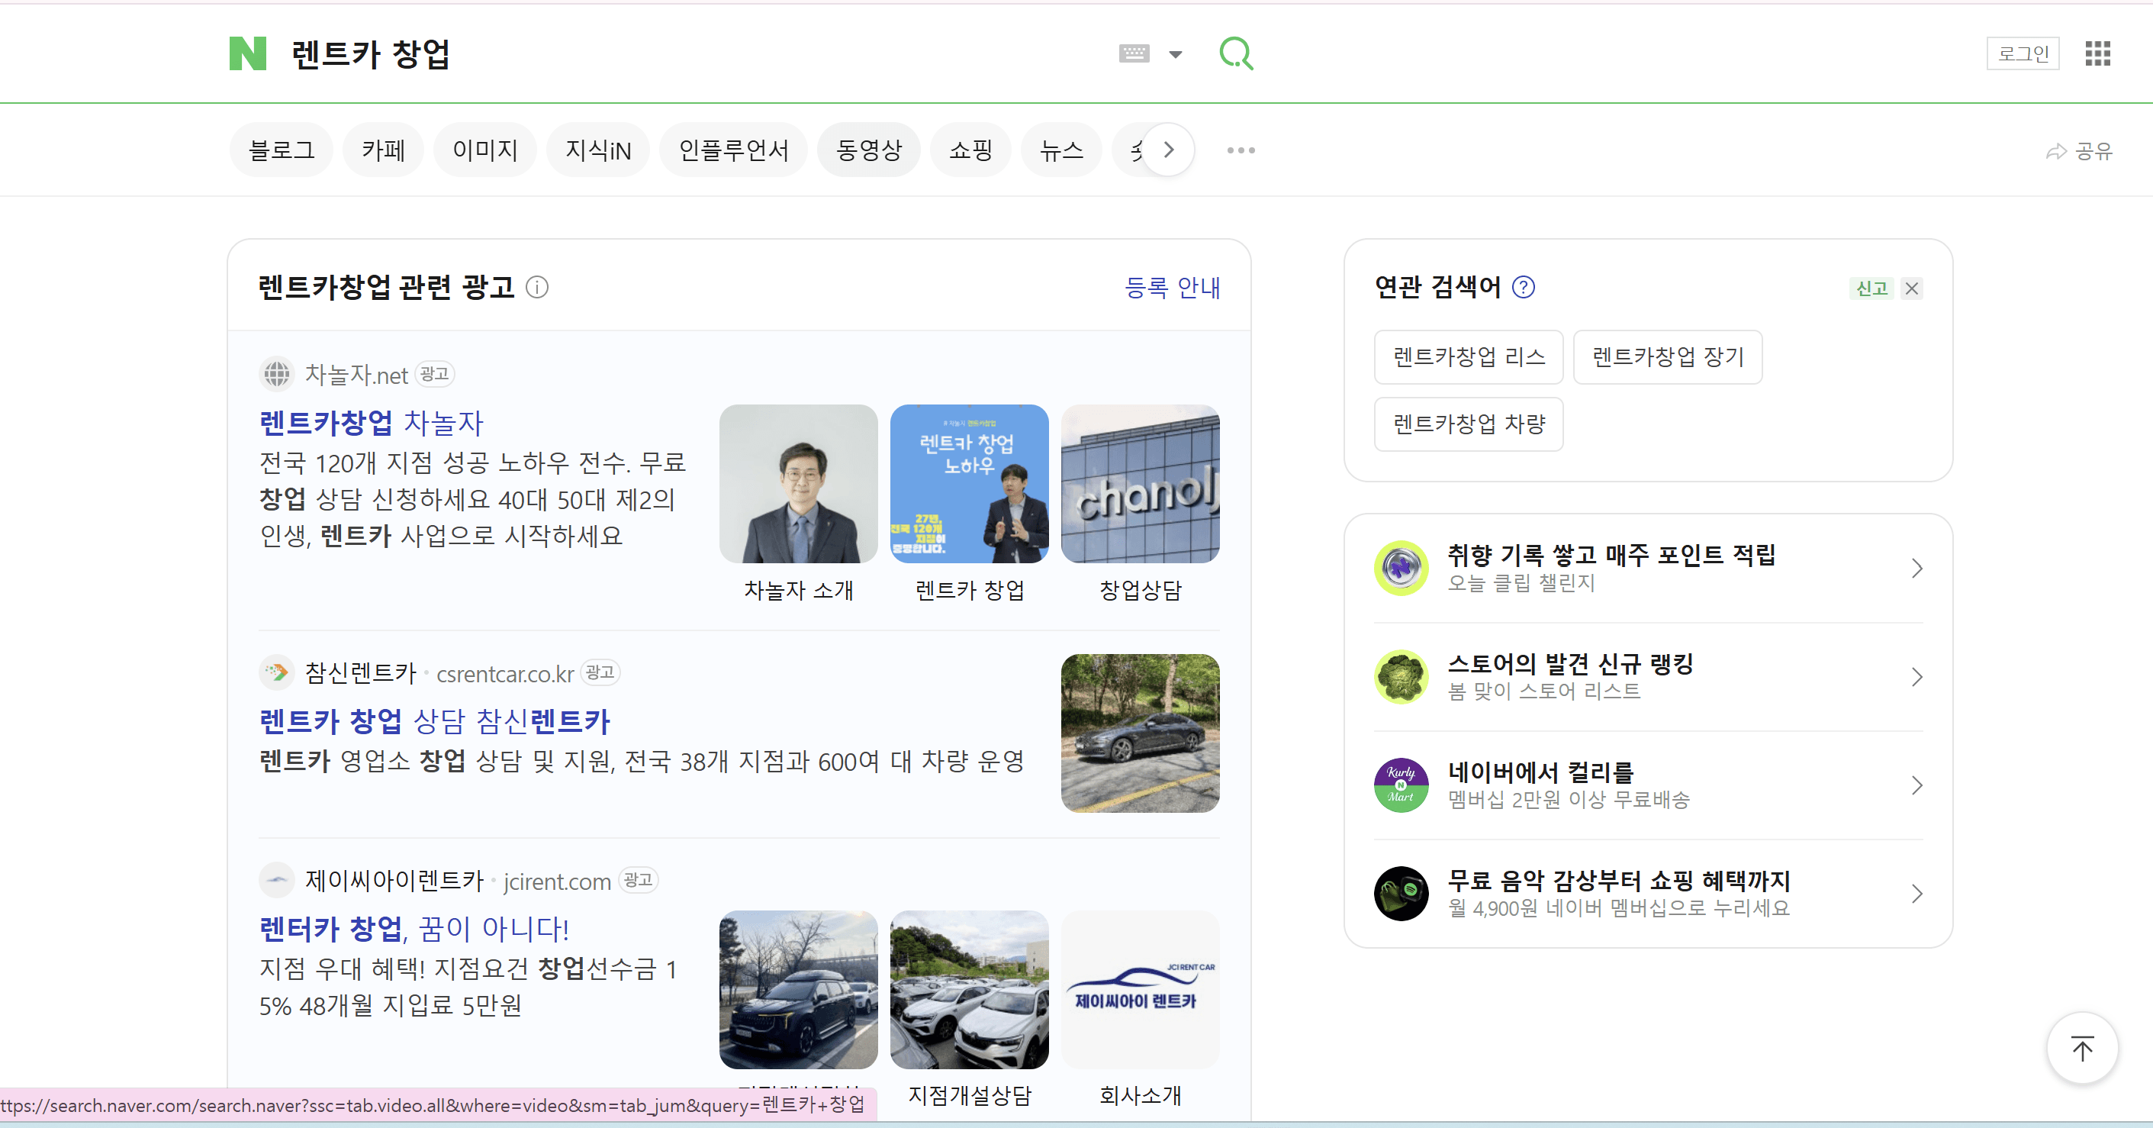The width and height of the screenshot is (2153, 1128).
Task: Select the 쇼핑 search tab
Action: tap(970, 150)
